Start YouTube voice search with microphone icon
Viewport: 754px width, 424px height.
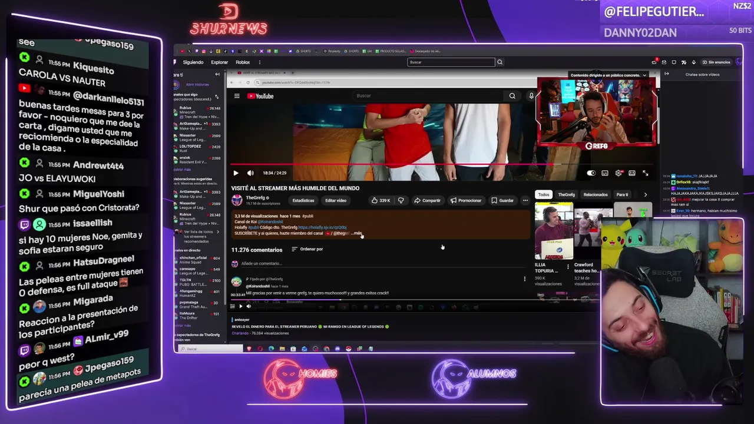[x=531, y=96]
